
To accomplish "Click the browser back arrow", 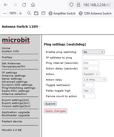I will pyautogui.click(x=6, y=5).
